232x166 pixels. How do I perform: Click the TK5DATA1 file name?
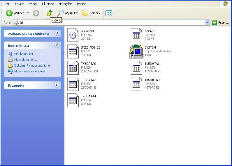coord(152,64)
